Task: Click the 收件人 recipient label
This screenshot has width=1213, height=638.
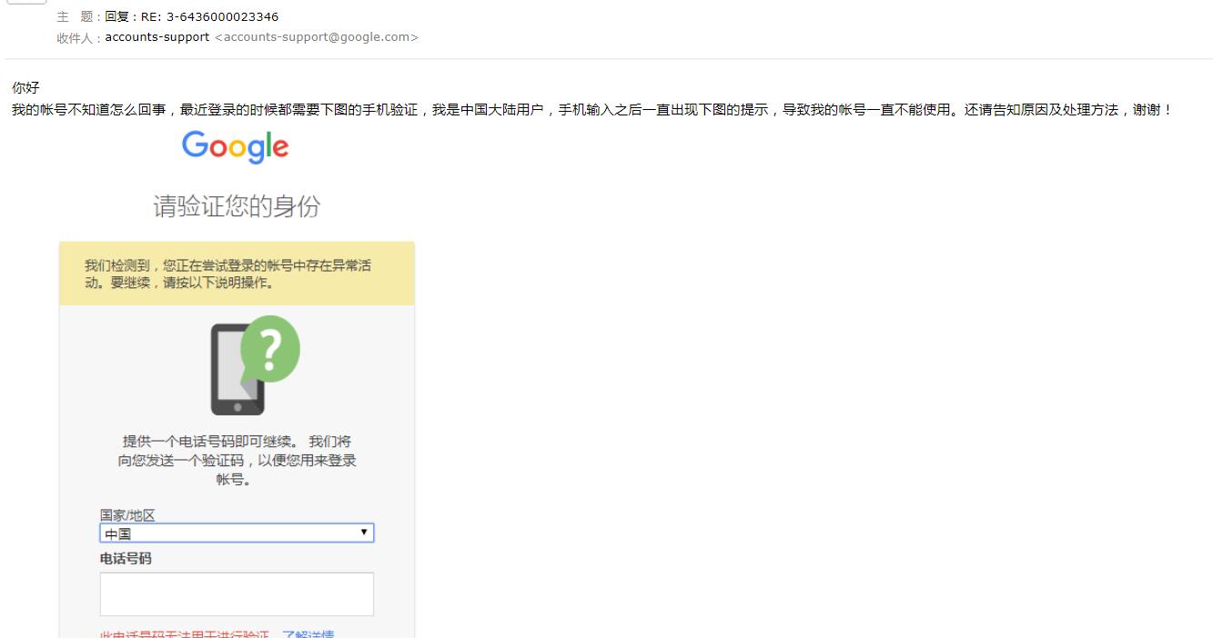Action: (x=78, y=37)
